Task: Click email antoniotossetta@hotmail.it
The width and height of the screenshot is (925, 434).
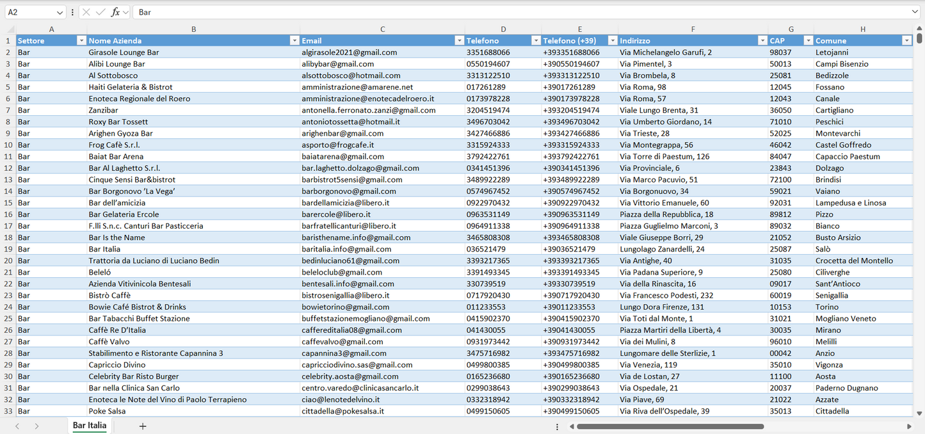Action: point(382,122)
